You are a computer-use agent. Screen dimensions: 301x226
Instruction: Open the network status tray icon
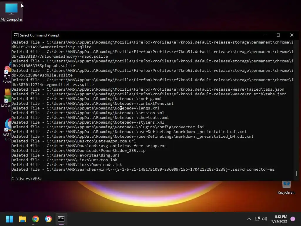coord(257,219)
